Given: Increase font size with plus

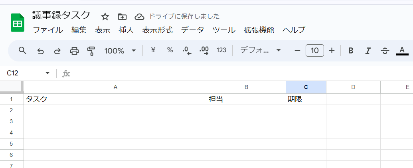Looking at the screenshot, I should click(332, 50).
